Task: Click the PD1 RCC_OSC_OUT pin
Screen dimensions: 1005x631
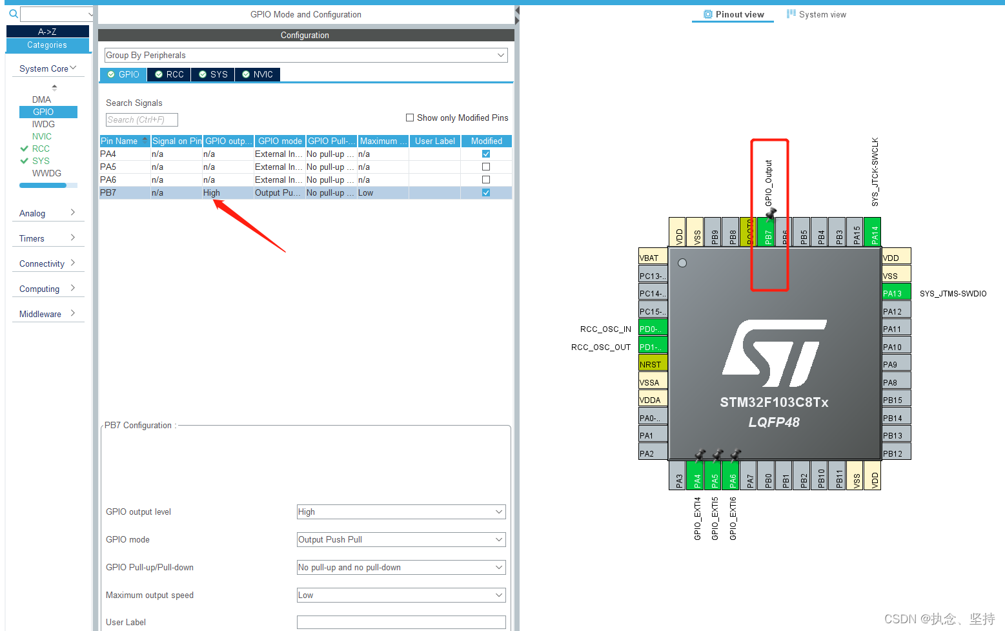Action: [653, 346]
